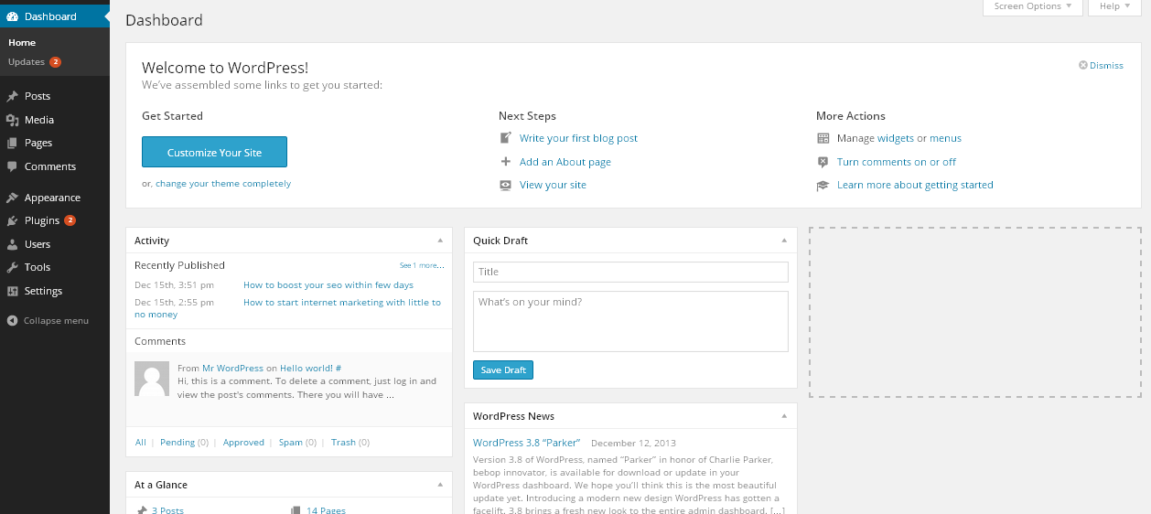Open the Settings icon in sidebar
The width and height of the screenshot is (1151, 514).
click(x=12, y=291)
